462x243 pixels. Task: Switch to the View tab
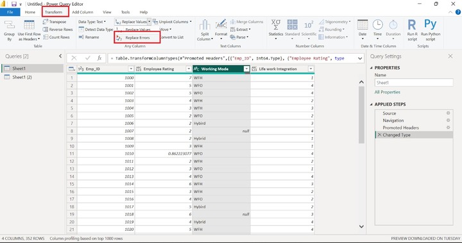tap(107, 12)
